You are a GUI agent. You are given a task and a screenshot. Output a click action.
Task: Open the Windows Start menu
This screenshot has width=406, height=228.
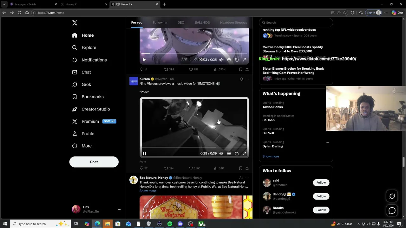(x=5, y=224)
